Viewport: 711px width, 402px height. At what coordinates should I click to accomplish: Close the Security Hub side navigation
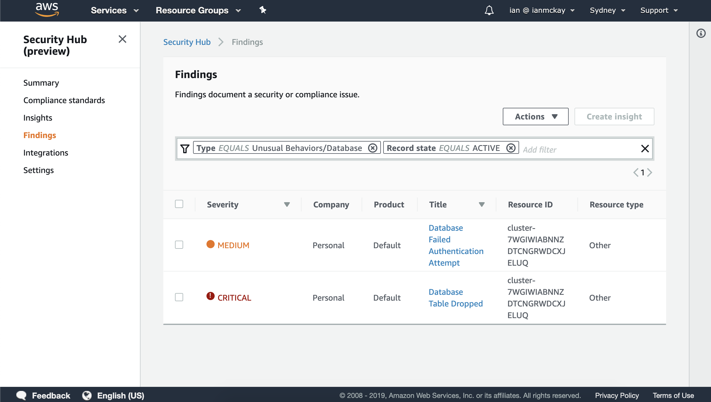pyautogui.click(x=122, y=39)
